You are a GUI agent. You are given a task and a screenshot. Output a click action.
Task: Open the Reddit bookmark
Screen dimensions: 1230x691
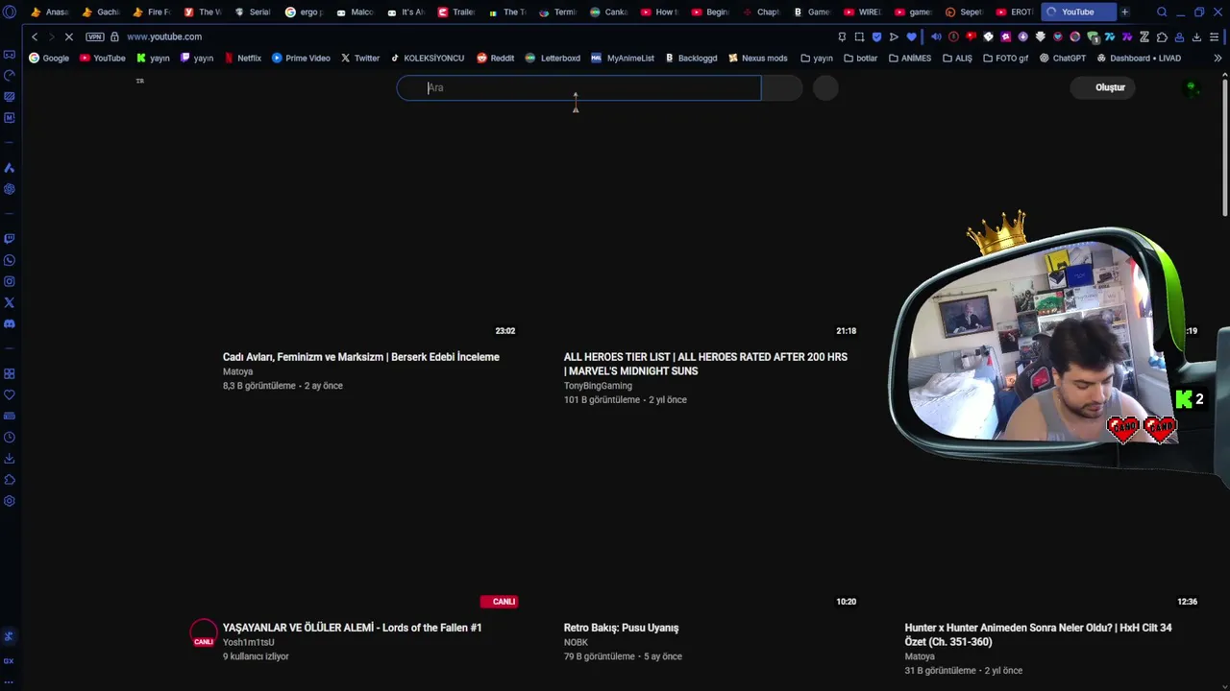(496, 58)
